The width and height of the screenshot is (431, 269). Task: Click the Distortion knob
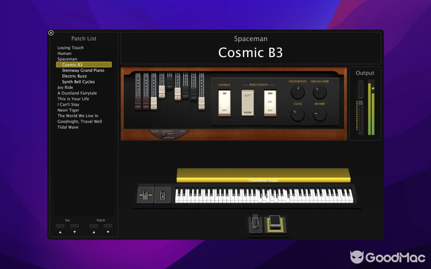(297, 92)
